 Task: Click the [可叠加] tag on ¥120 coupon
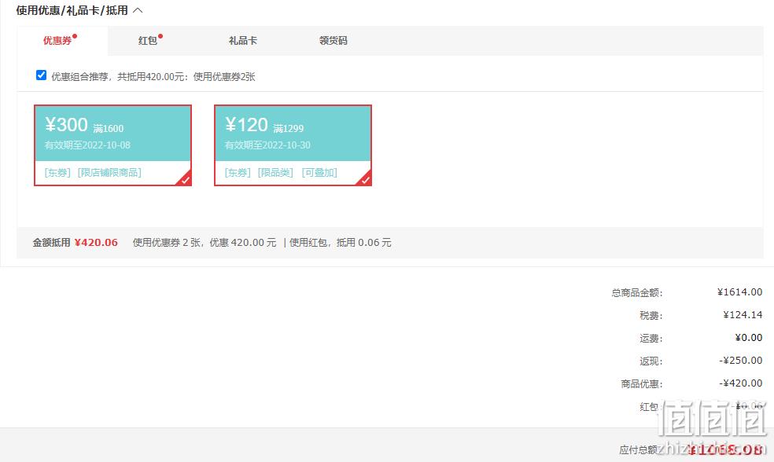point(319,173)
